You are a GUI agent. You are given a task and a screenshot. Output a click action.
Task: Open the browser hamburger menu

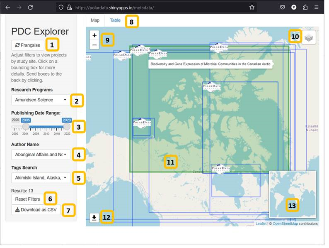pos(317,7)
